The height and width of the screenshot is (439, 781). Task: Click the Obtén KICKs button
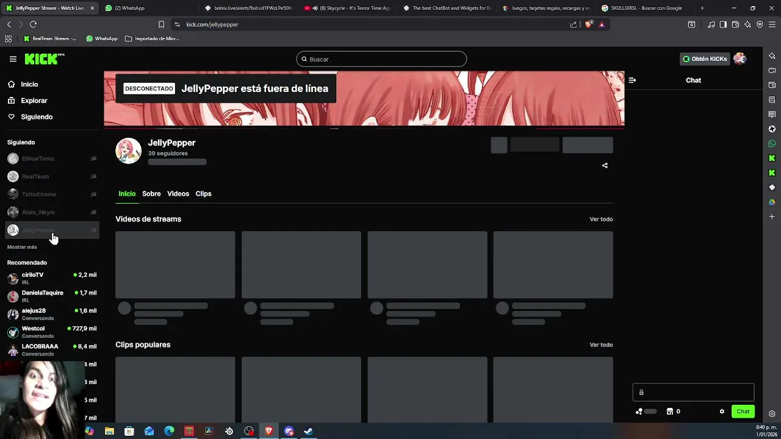coord(705,59)
